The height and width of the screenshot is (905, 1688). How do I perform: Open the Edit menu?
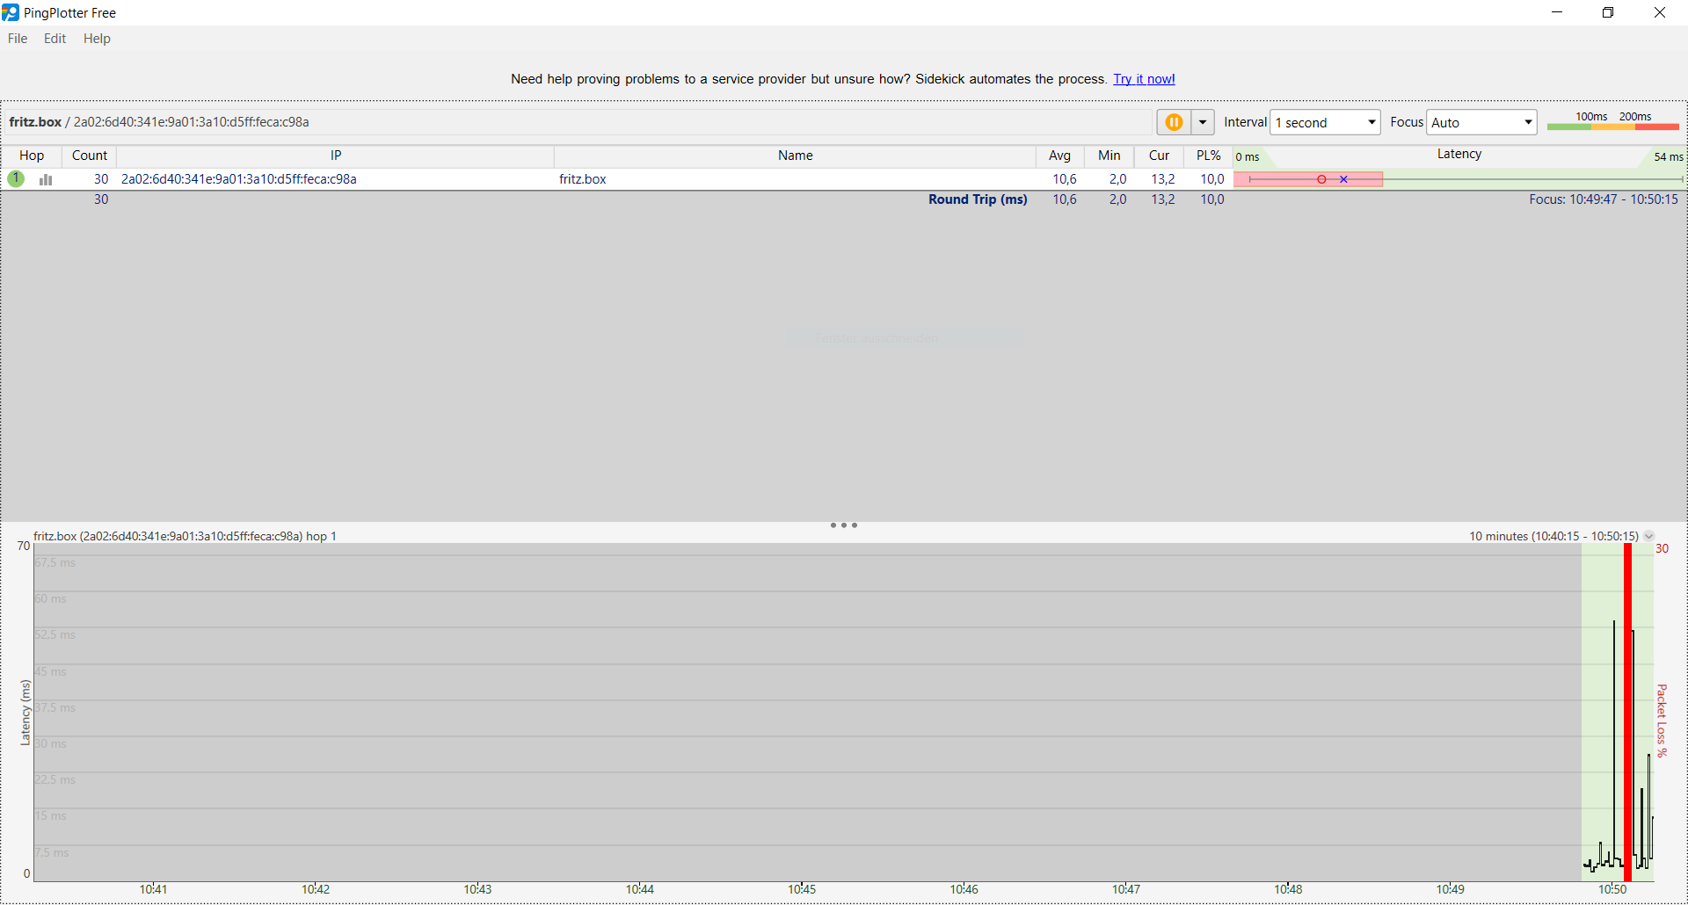coord(55,39)
